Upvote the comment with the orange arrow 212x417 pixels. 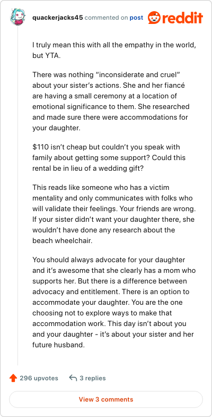13,378
